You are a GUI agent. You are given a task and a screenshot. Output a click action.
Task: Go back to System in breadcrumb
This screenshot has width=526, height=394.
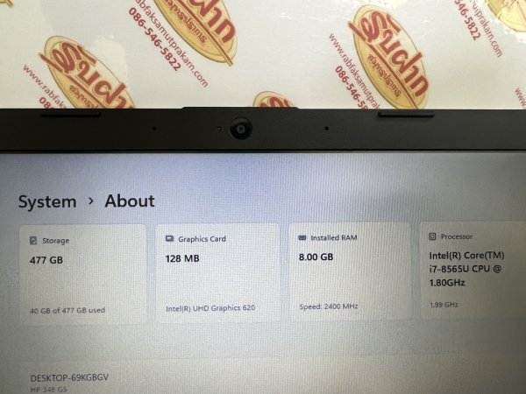(47, 202)
